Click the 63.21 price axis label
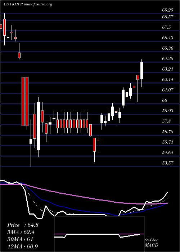180x252 pixels. (167, 69)
